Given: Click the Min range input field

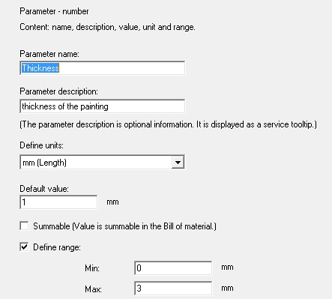Looking at the screenshot, I should (173, 268).
